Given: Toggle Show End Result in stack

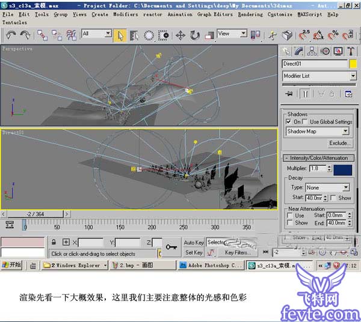Looking at the screenshot, I should coord(305,94).
